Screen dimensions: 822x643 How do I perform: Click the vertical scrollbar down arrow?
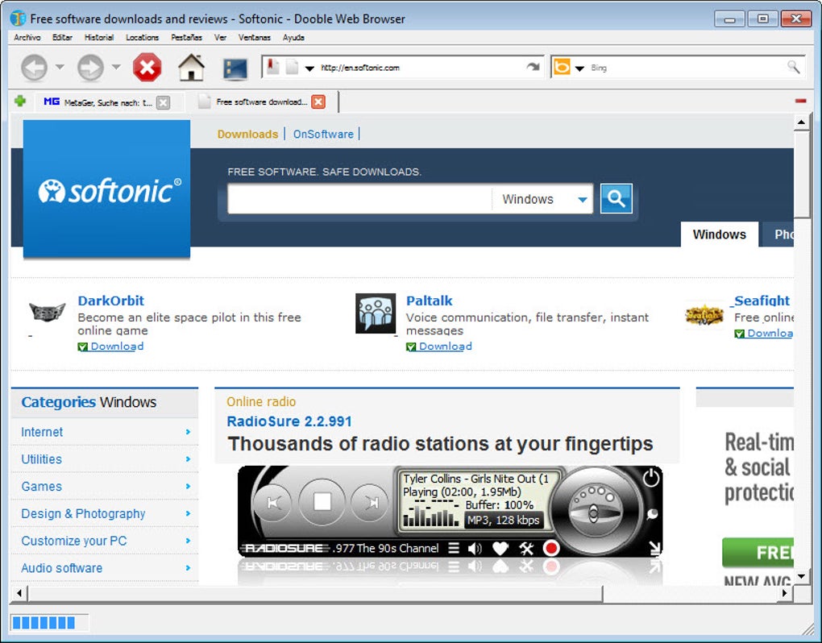(801, 576)
